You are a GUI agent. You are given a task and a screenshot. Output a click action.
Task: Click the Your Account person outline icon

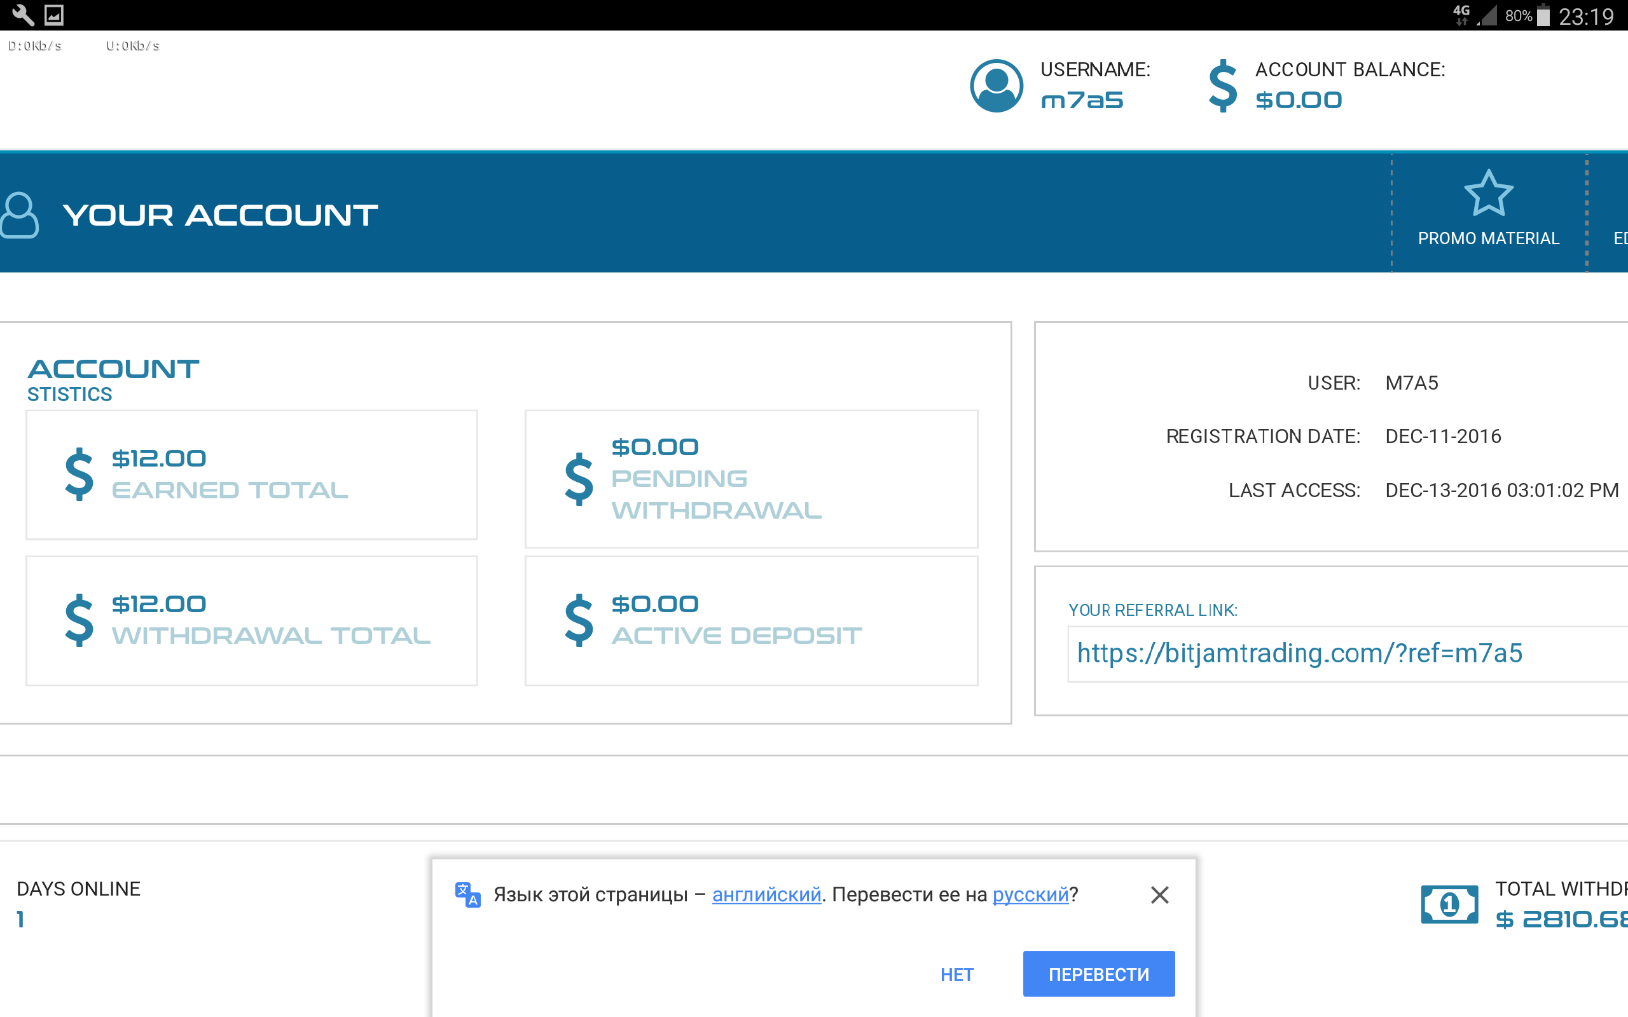19,215
